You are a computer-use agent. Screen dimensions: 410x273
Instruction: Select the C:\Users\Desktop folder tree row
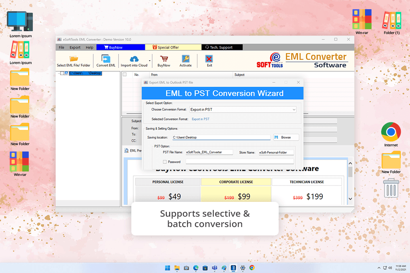pyautogui.click(x=85, y=73)
